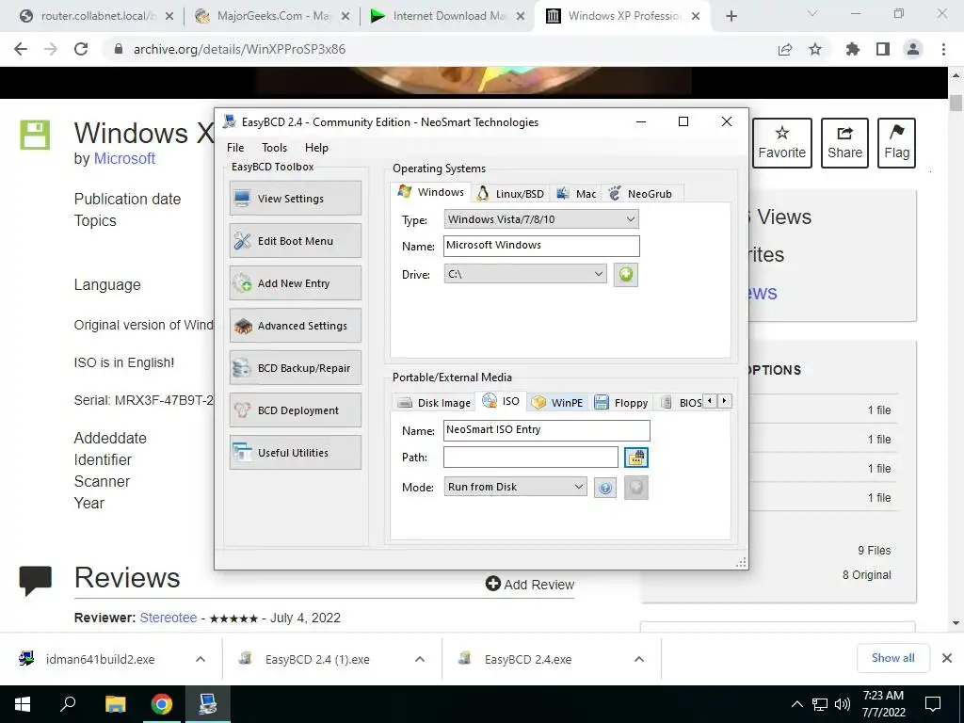Open File Explorer from taskbar
The height and width of the screenshot is (723, 964).
(x=115, y=704)
